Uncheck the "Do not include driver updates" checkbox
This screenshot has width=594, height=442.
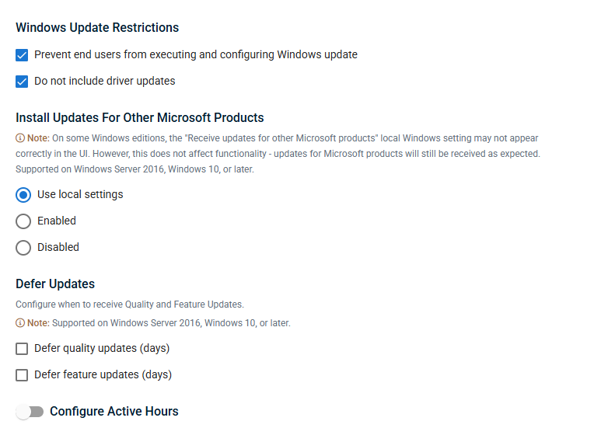pos(22,82)
